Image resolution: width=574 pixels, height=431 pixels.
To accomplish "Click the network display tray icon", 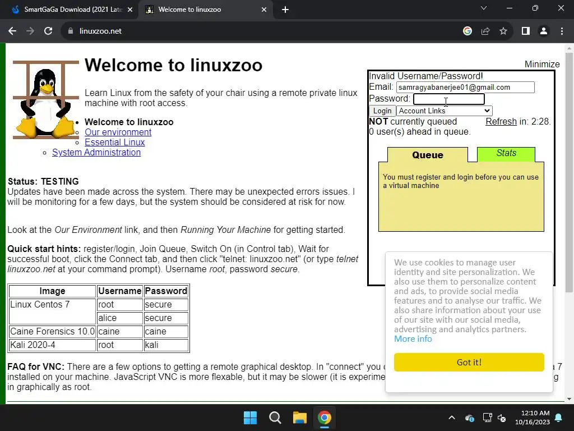I will (x=487, y=418).
